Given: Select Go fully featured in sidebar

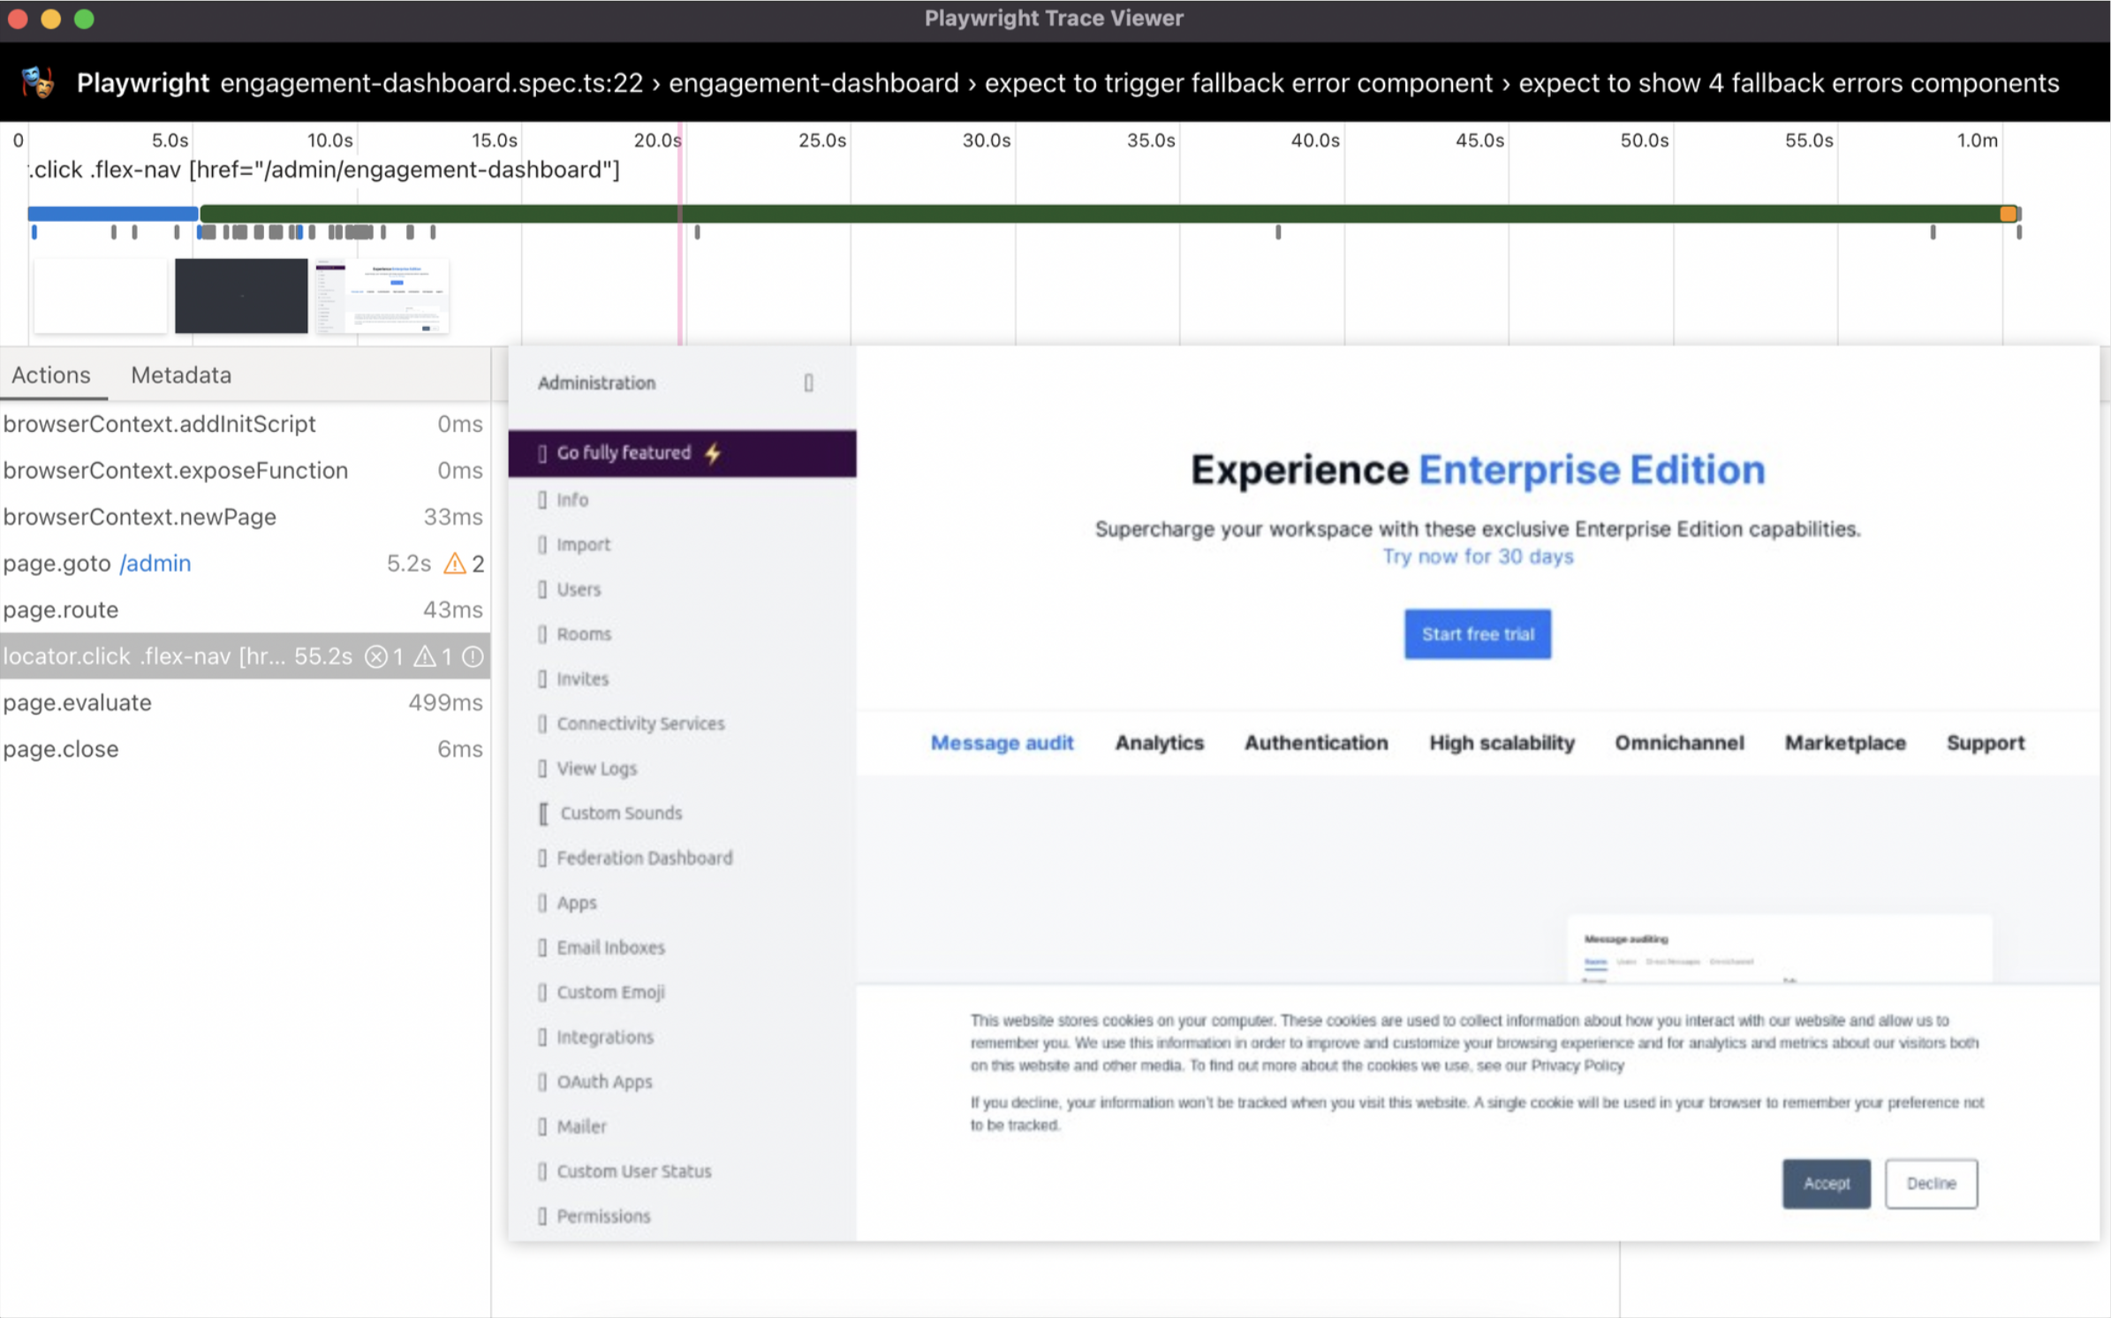Looking at the screenshot, I should 682,453.
